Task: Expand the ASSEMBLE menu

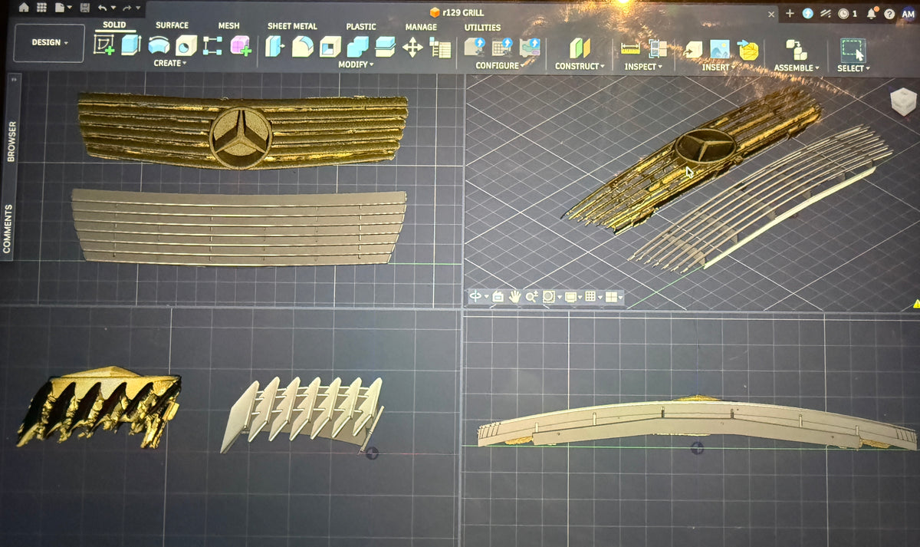Action: coord(797,68)
